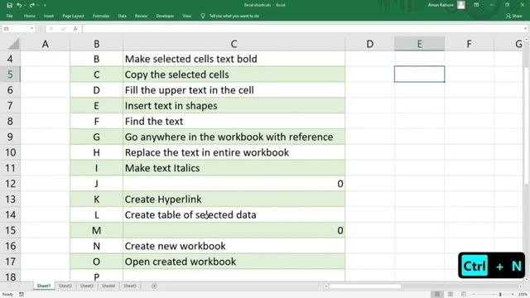Select column F header

tap(469, 44)
